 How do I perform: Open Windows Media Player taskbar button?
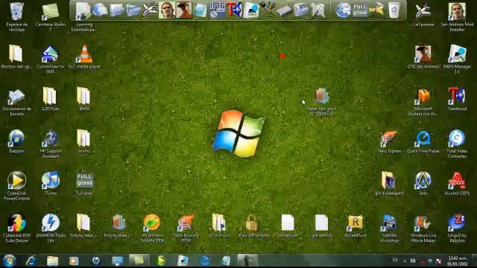(74, 261)
